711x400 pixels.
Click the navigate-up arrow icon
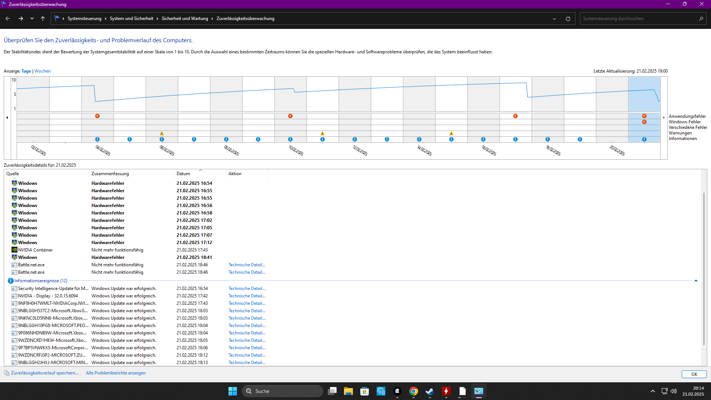click(43, 19)
